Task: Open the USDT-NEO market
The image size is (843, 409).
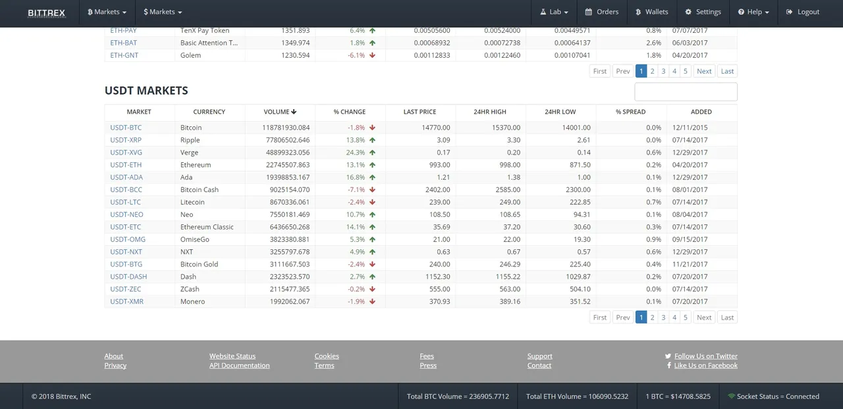Action: click(126, 215)
